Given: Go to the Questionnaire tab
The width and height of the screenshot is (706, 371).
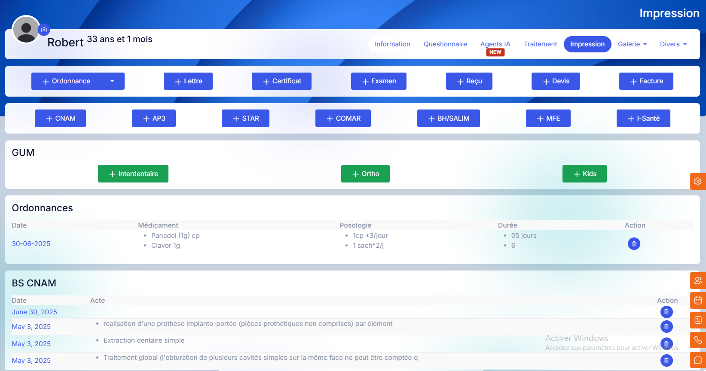Looking at the screenshot, I should click(x=445, y=44).
